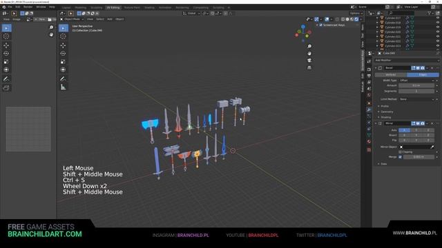Screen dimensions: 442x248
Task: Click the outliner search field
Action: [x=402, y=13]
